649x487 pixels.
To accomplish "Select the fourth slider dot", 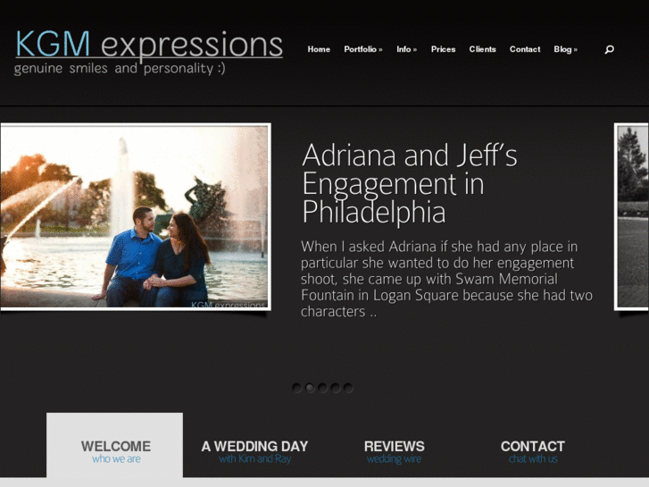I will click(336, 388).
